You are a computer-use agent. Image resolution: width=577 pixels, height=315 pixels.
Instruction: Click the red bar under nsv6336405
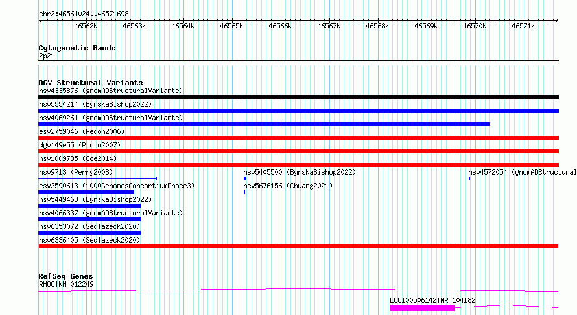pyautogui.click(x=298, y=246)
